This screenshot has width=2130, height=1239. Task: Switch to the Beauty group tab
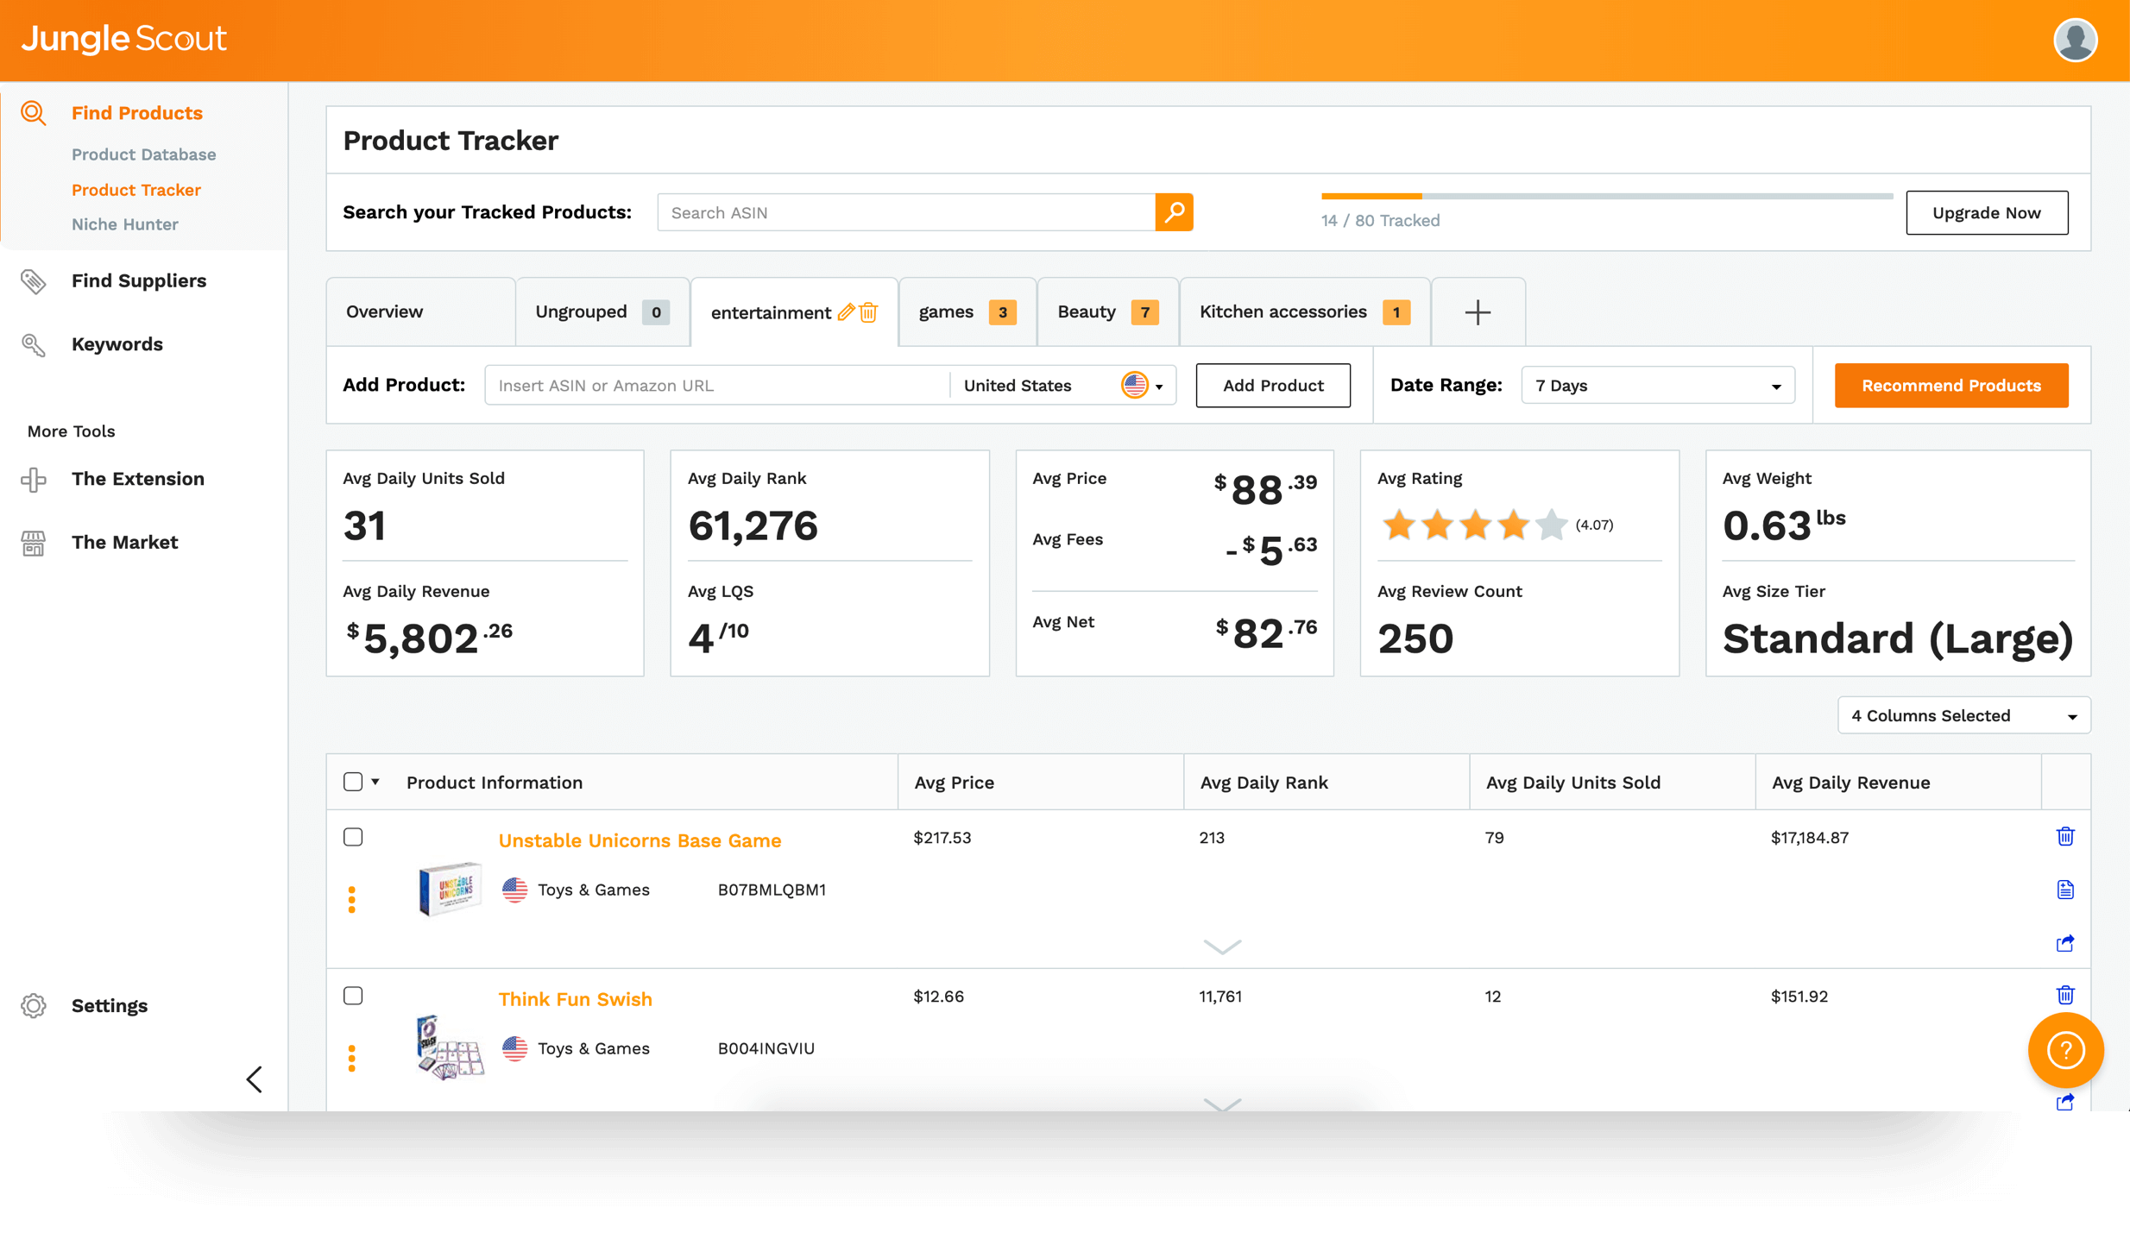tap(1086, 311)
